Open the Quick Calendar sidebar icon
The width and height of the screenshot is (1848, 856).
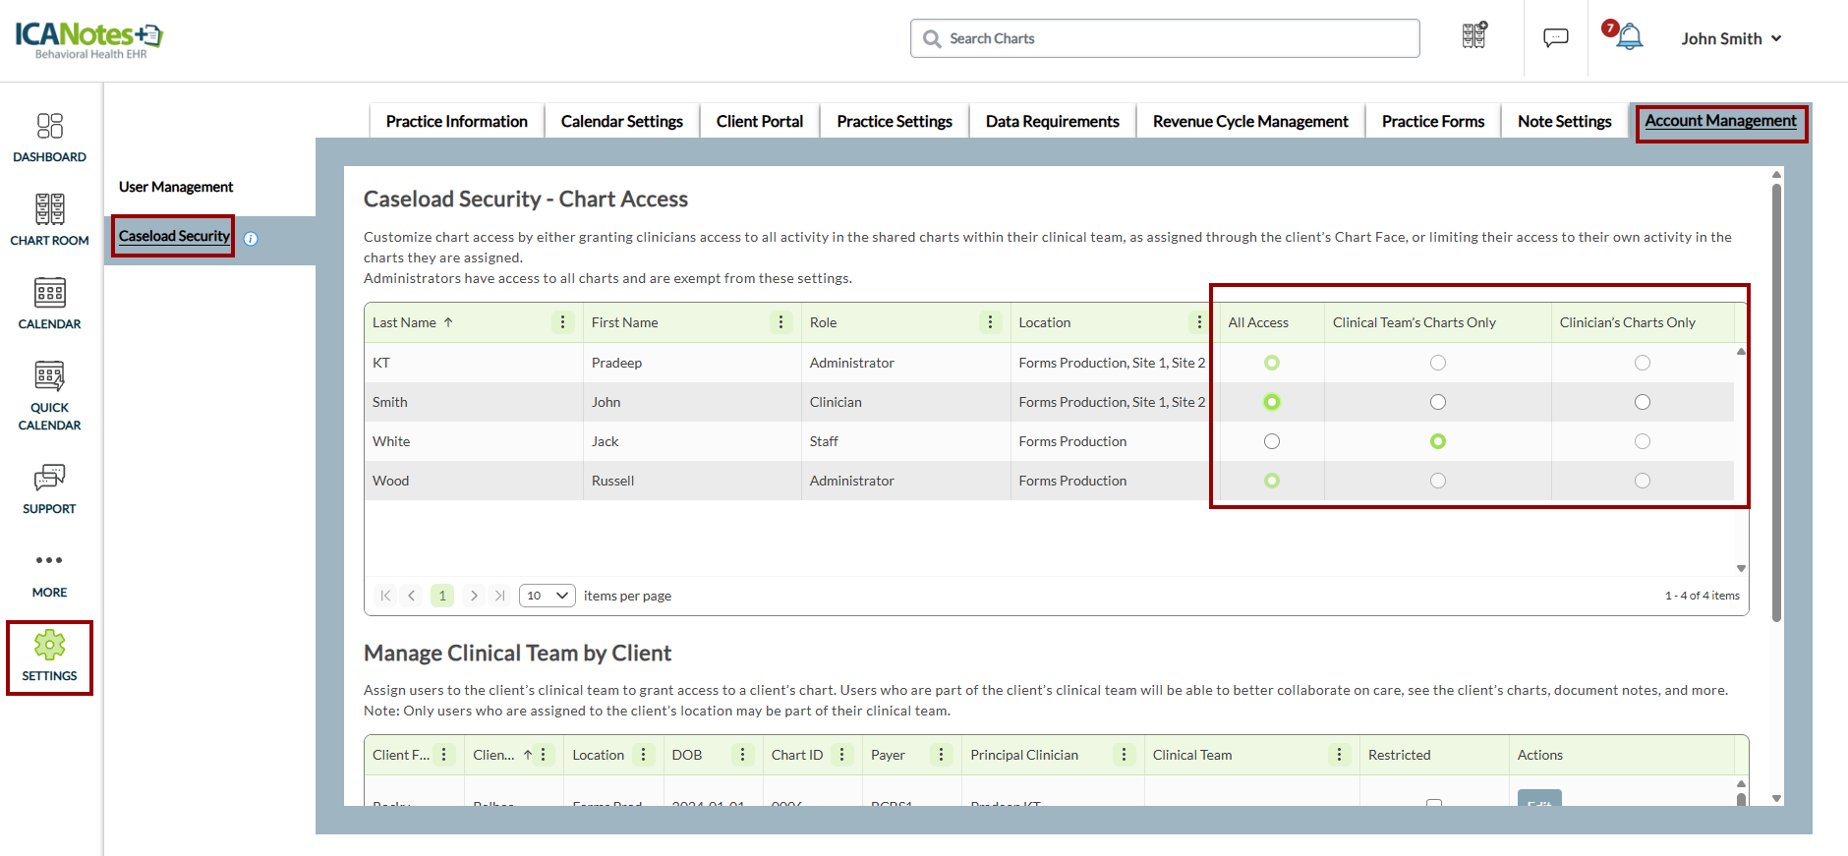point(50,376)
